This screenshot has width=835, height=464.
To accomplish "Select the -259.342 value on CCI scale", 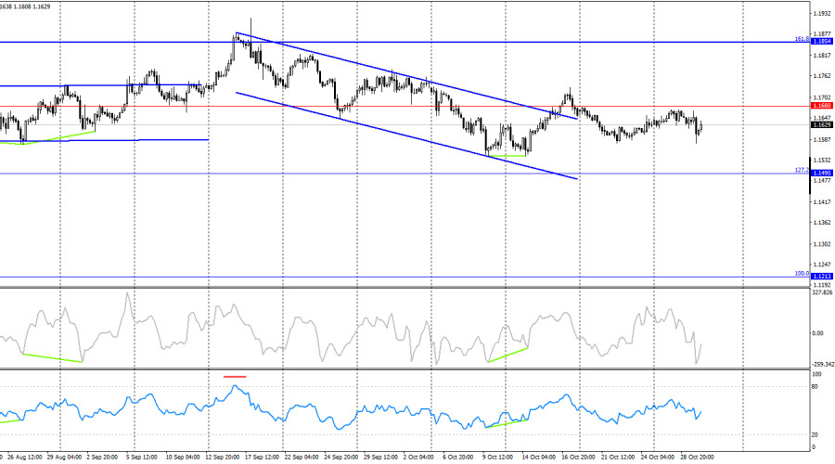I will tap(822, 365).
